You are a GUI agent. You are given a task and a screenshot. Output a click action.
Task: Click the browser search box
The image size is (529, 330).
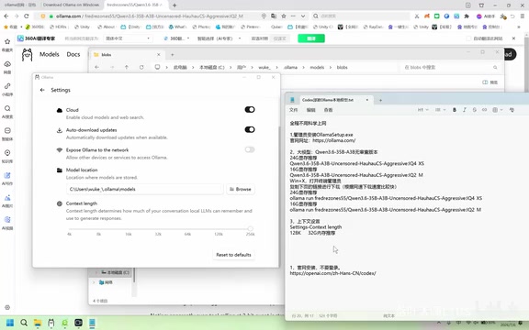pos(361,16)
